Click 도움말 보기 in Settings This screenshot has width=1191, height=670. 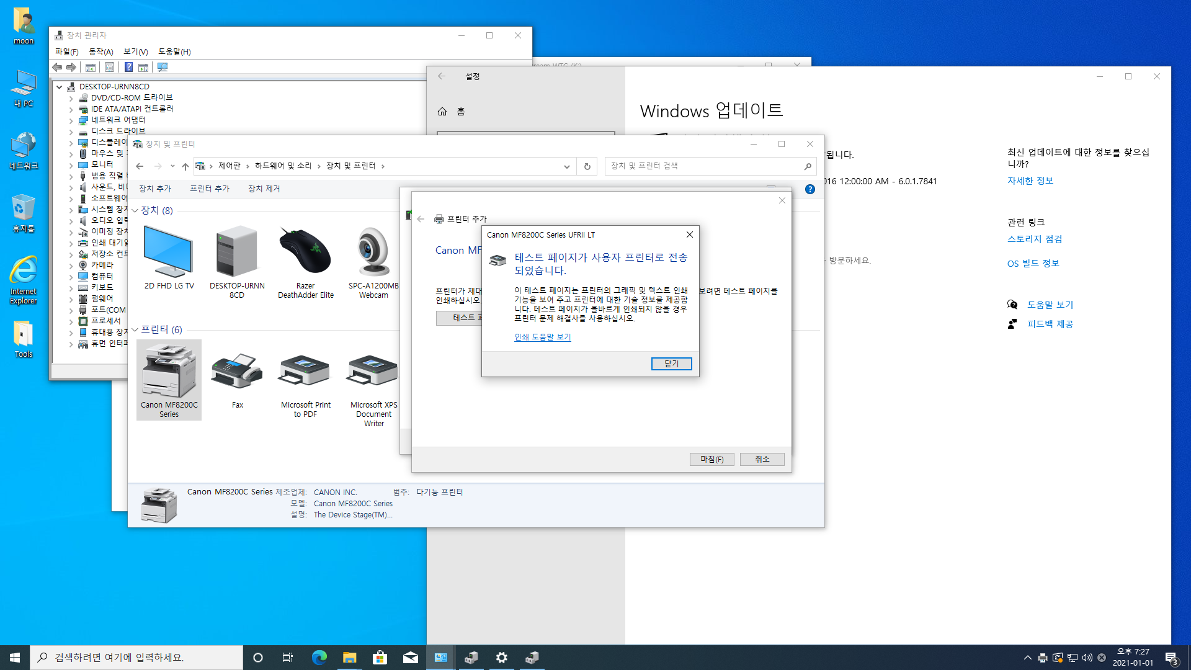(1050, 305)
